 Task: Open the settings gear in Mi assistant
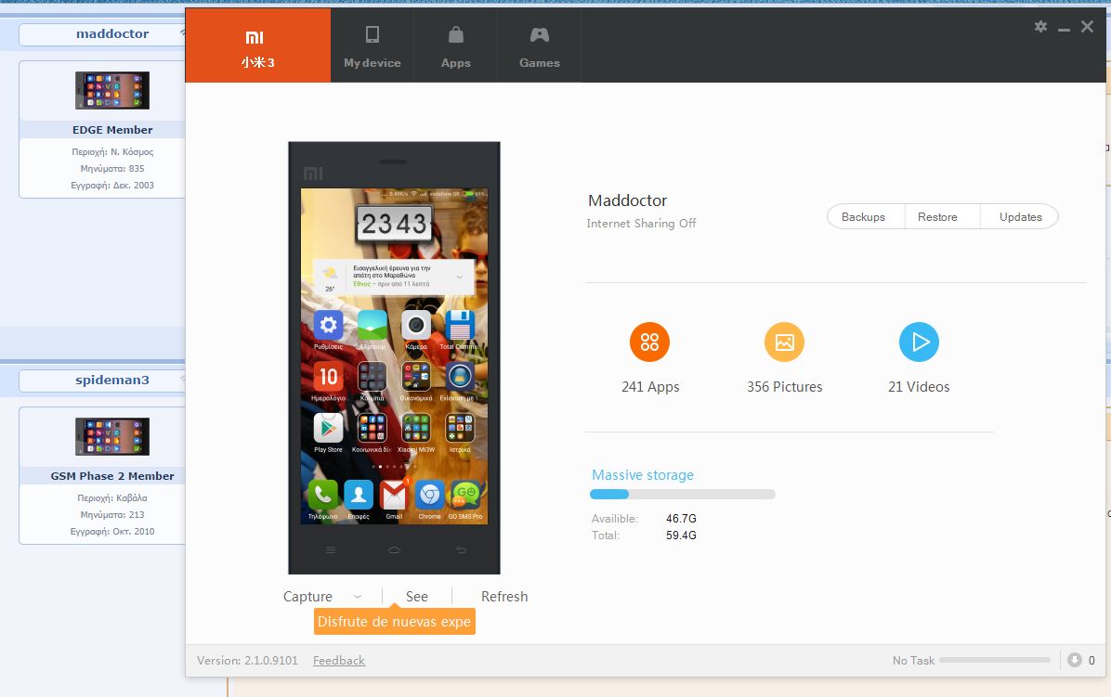(1040, 27)
